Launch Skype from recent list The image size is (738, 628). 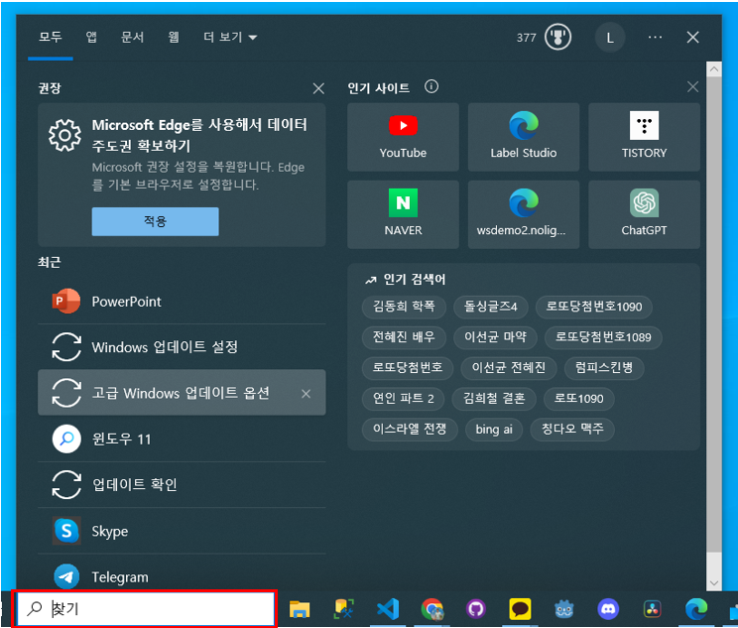point(182,531)
